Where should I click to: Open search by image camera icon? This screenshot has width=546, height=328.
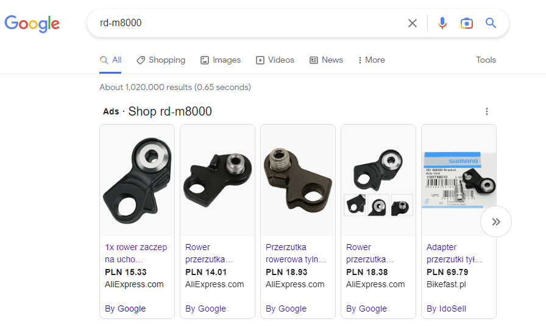tap(467, 23)
